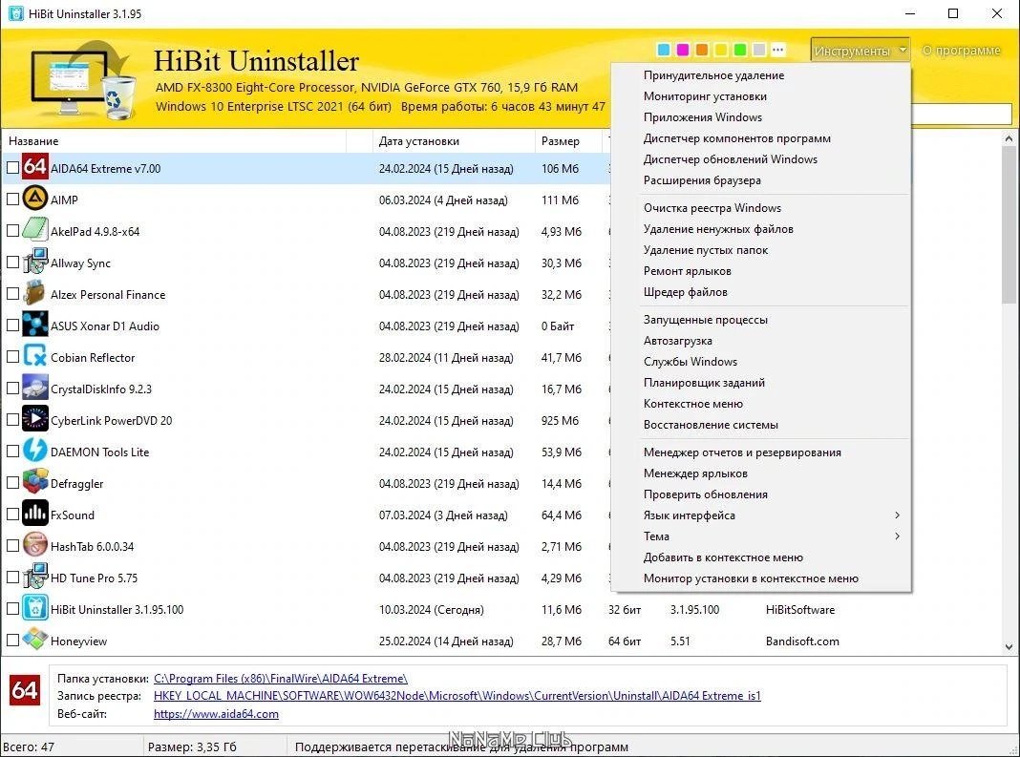Mark the Defraggler checkbox
Image resolution: width=1020 pixels, height=757 pixels.
click(12, 483)
